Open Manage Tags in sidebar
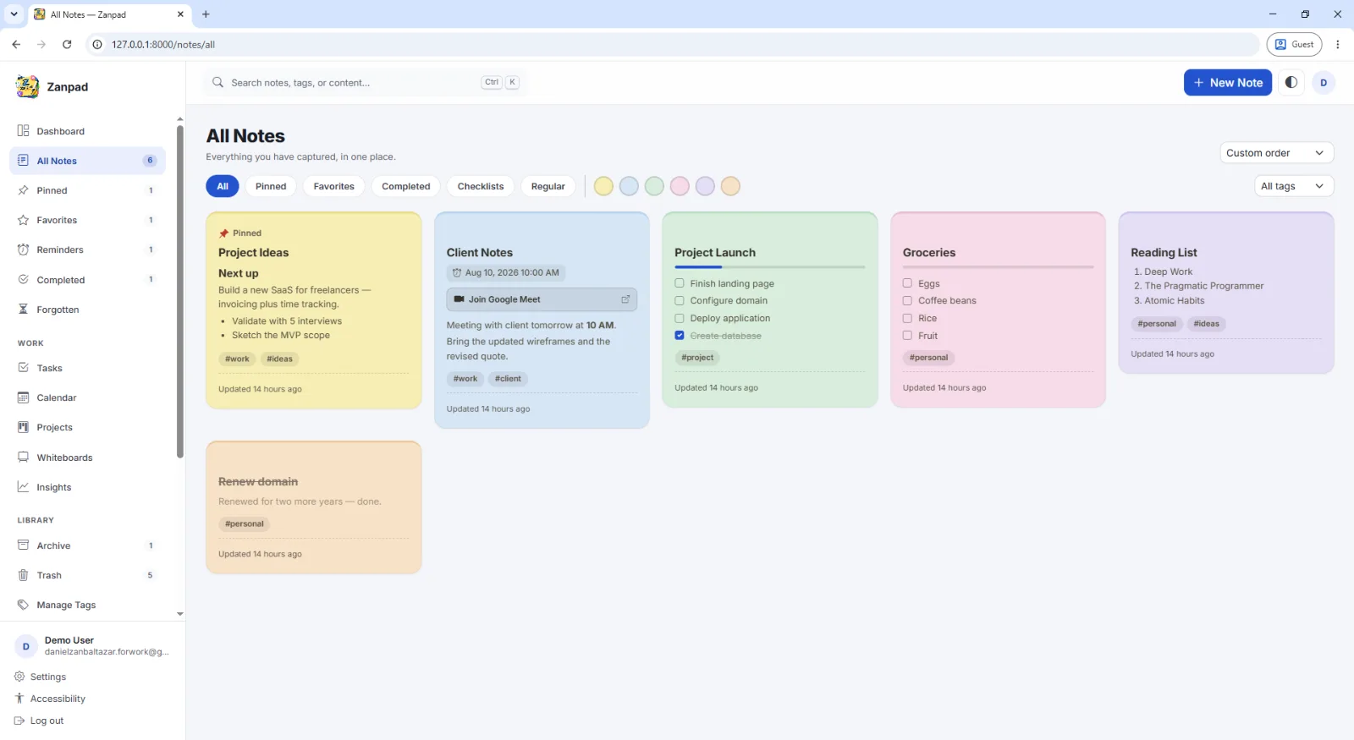 pyautogui.click(x=87, y=605)
